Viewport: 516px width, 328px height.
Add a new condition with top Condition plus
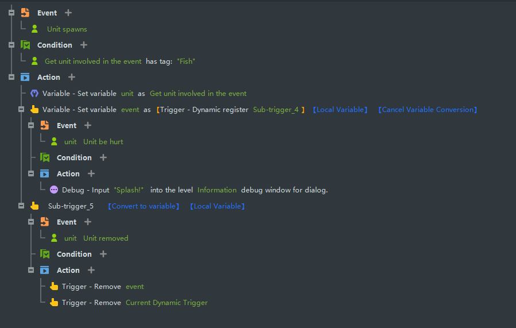(x=84, y=45)
